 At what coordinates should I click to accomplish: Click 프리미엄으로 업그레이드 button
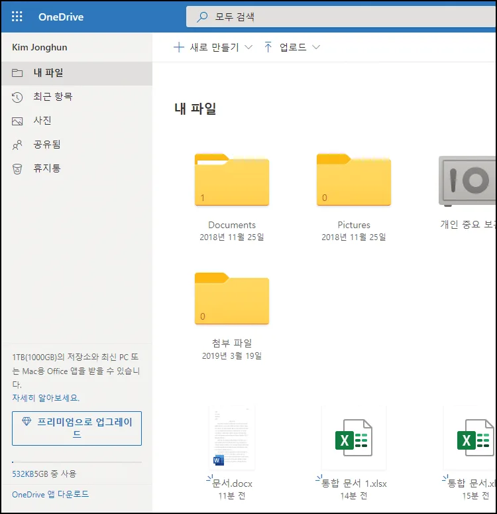point(77,428)
